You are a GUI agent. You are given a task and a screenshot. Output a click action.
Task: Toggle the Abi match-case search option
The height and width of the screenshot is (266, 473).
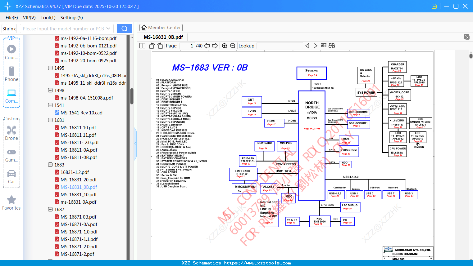[x=323, y=46]
